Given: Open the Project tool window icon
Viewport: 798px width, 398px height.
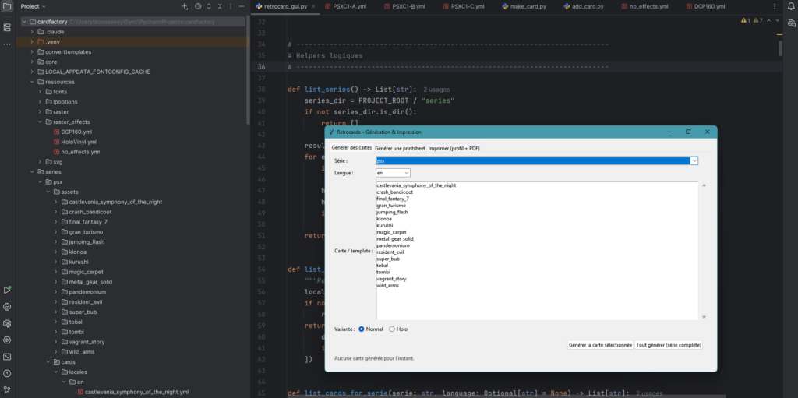Looking at the screenshot, I should tap(7, 6).
